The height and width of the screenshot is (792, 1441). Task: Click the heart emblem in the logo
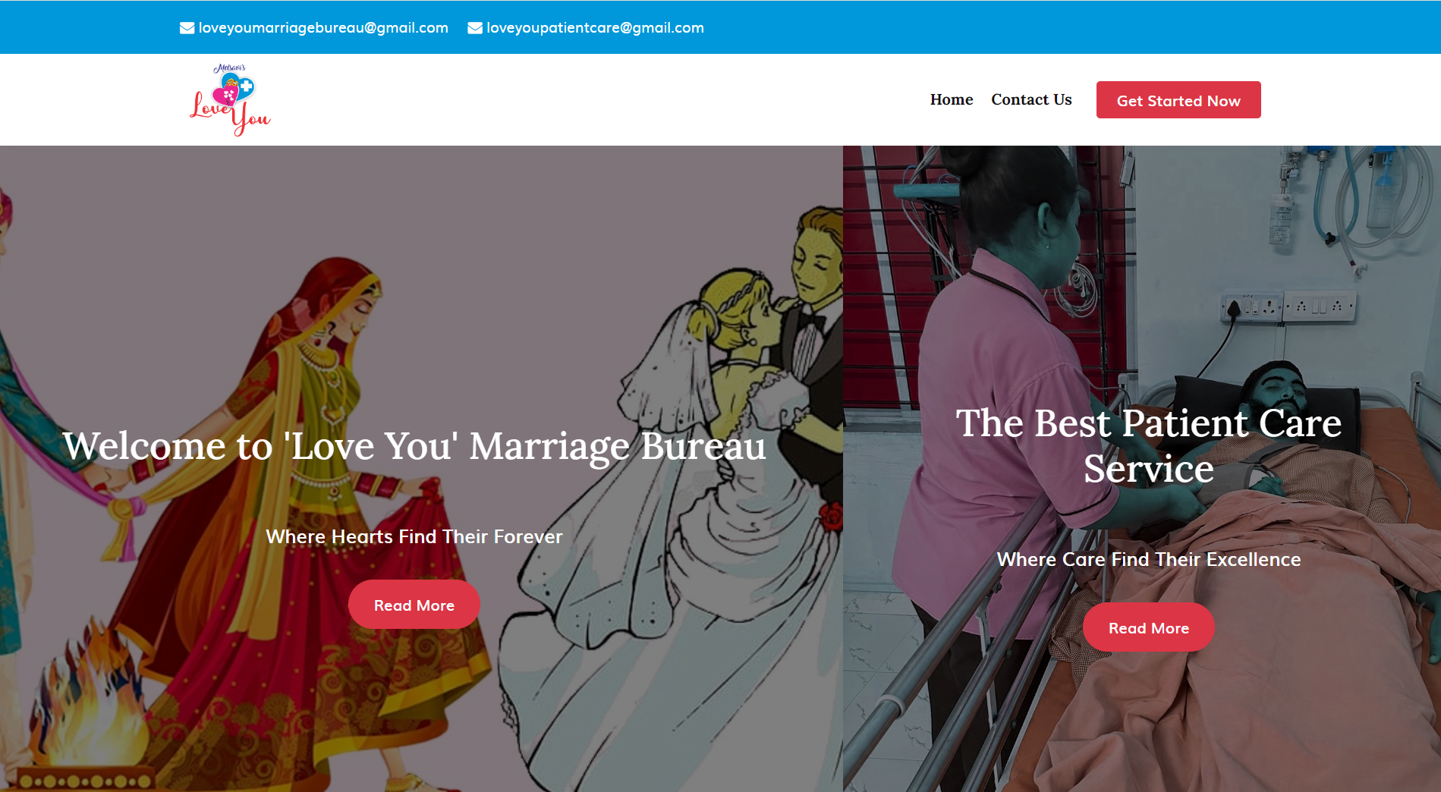[x=232, y=90]
